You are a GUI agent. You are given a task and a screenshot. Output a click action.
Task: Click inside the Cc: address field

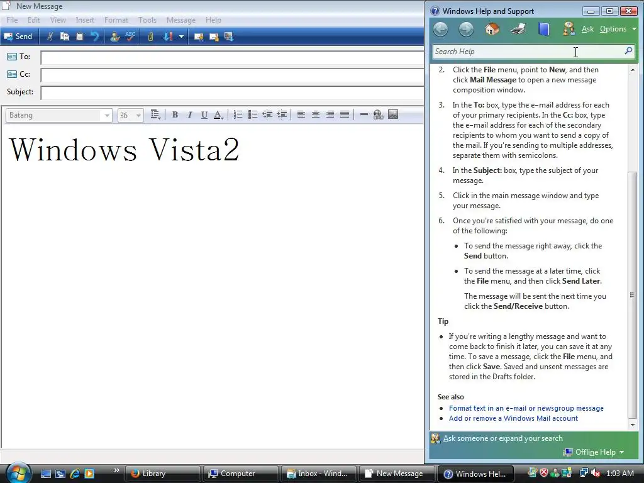[232, 75]
